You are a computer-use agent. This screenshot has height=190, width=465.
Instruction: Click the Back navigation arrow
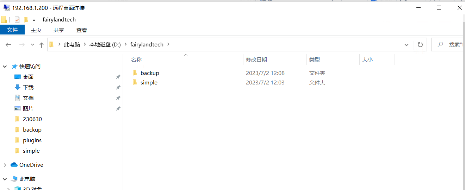tap(8, 45)
